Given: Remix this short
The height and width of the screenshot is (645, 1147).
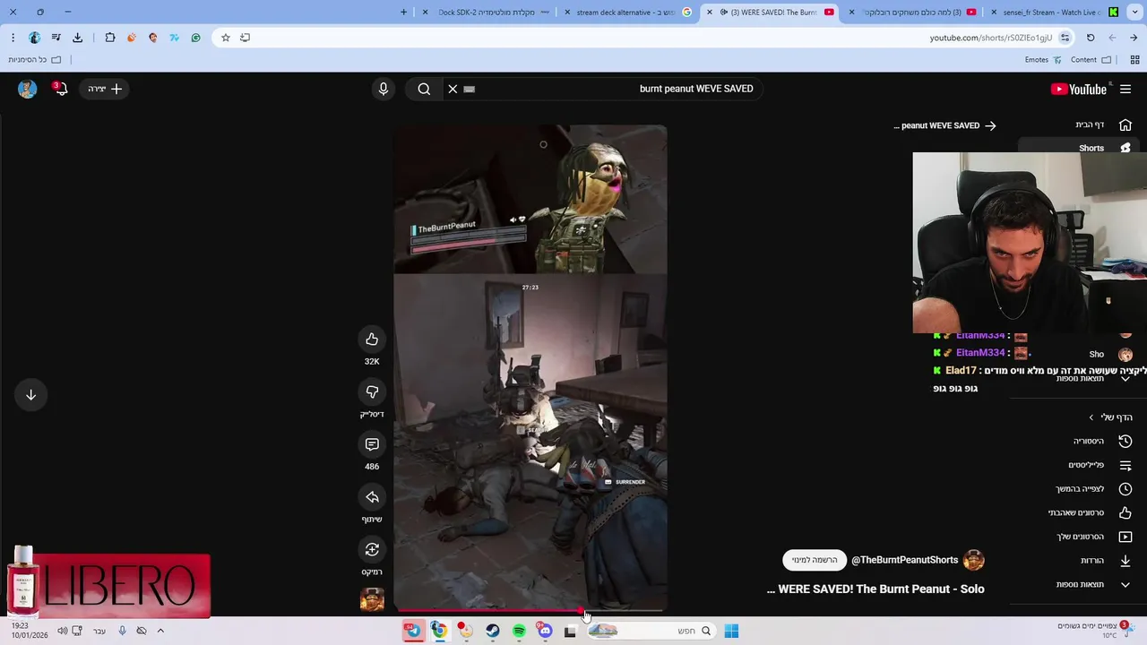Looking at the screenshot, I should click(x=372, y=549).
